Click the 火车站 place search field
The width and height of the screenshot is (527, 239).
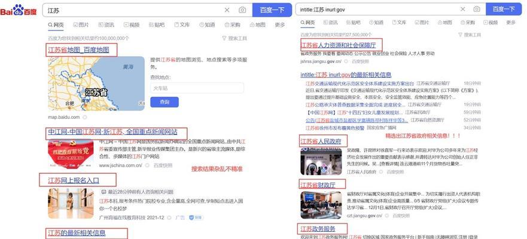click(x=197, y=88)
